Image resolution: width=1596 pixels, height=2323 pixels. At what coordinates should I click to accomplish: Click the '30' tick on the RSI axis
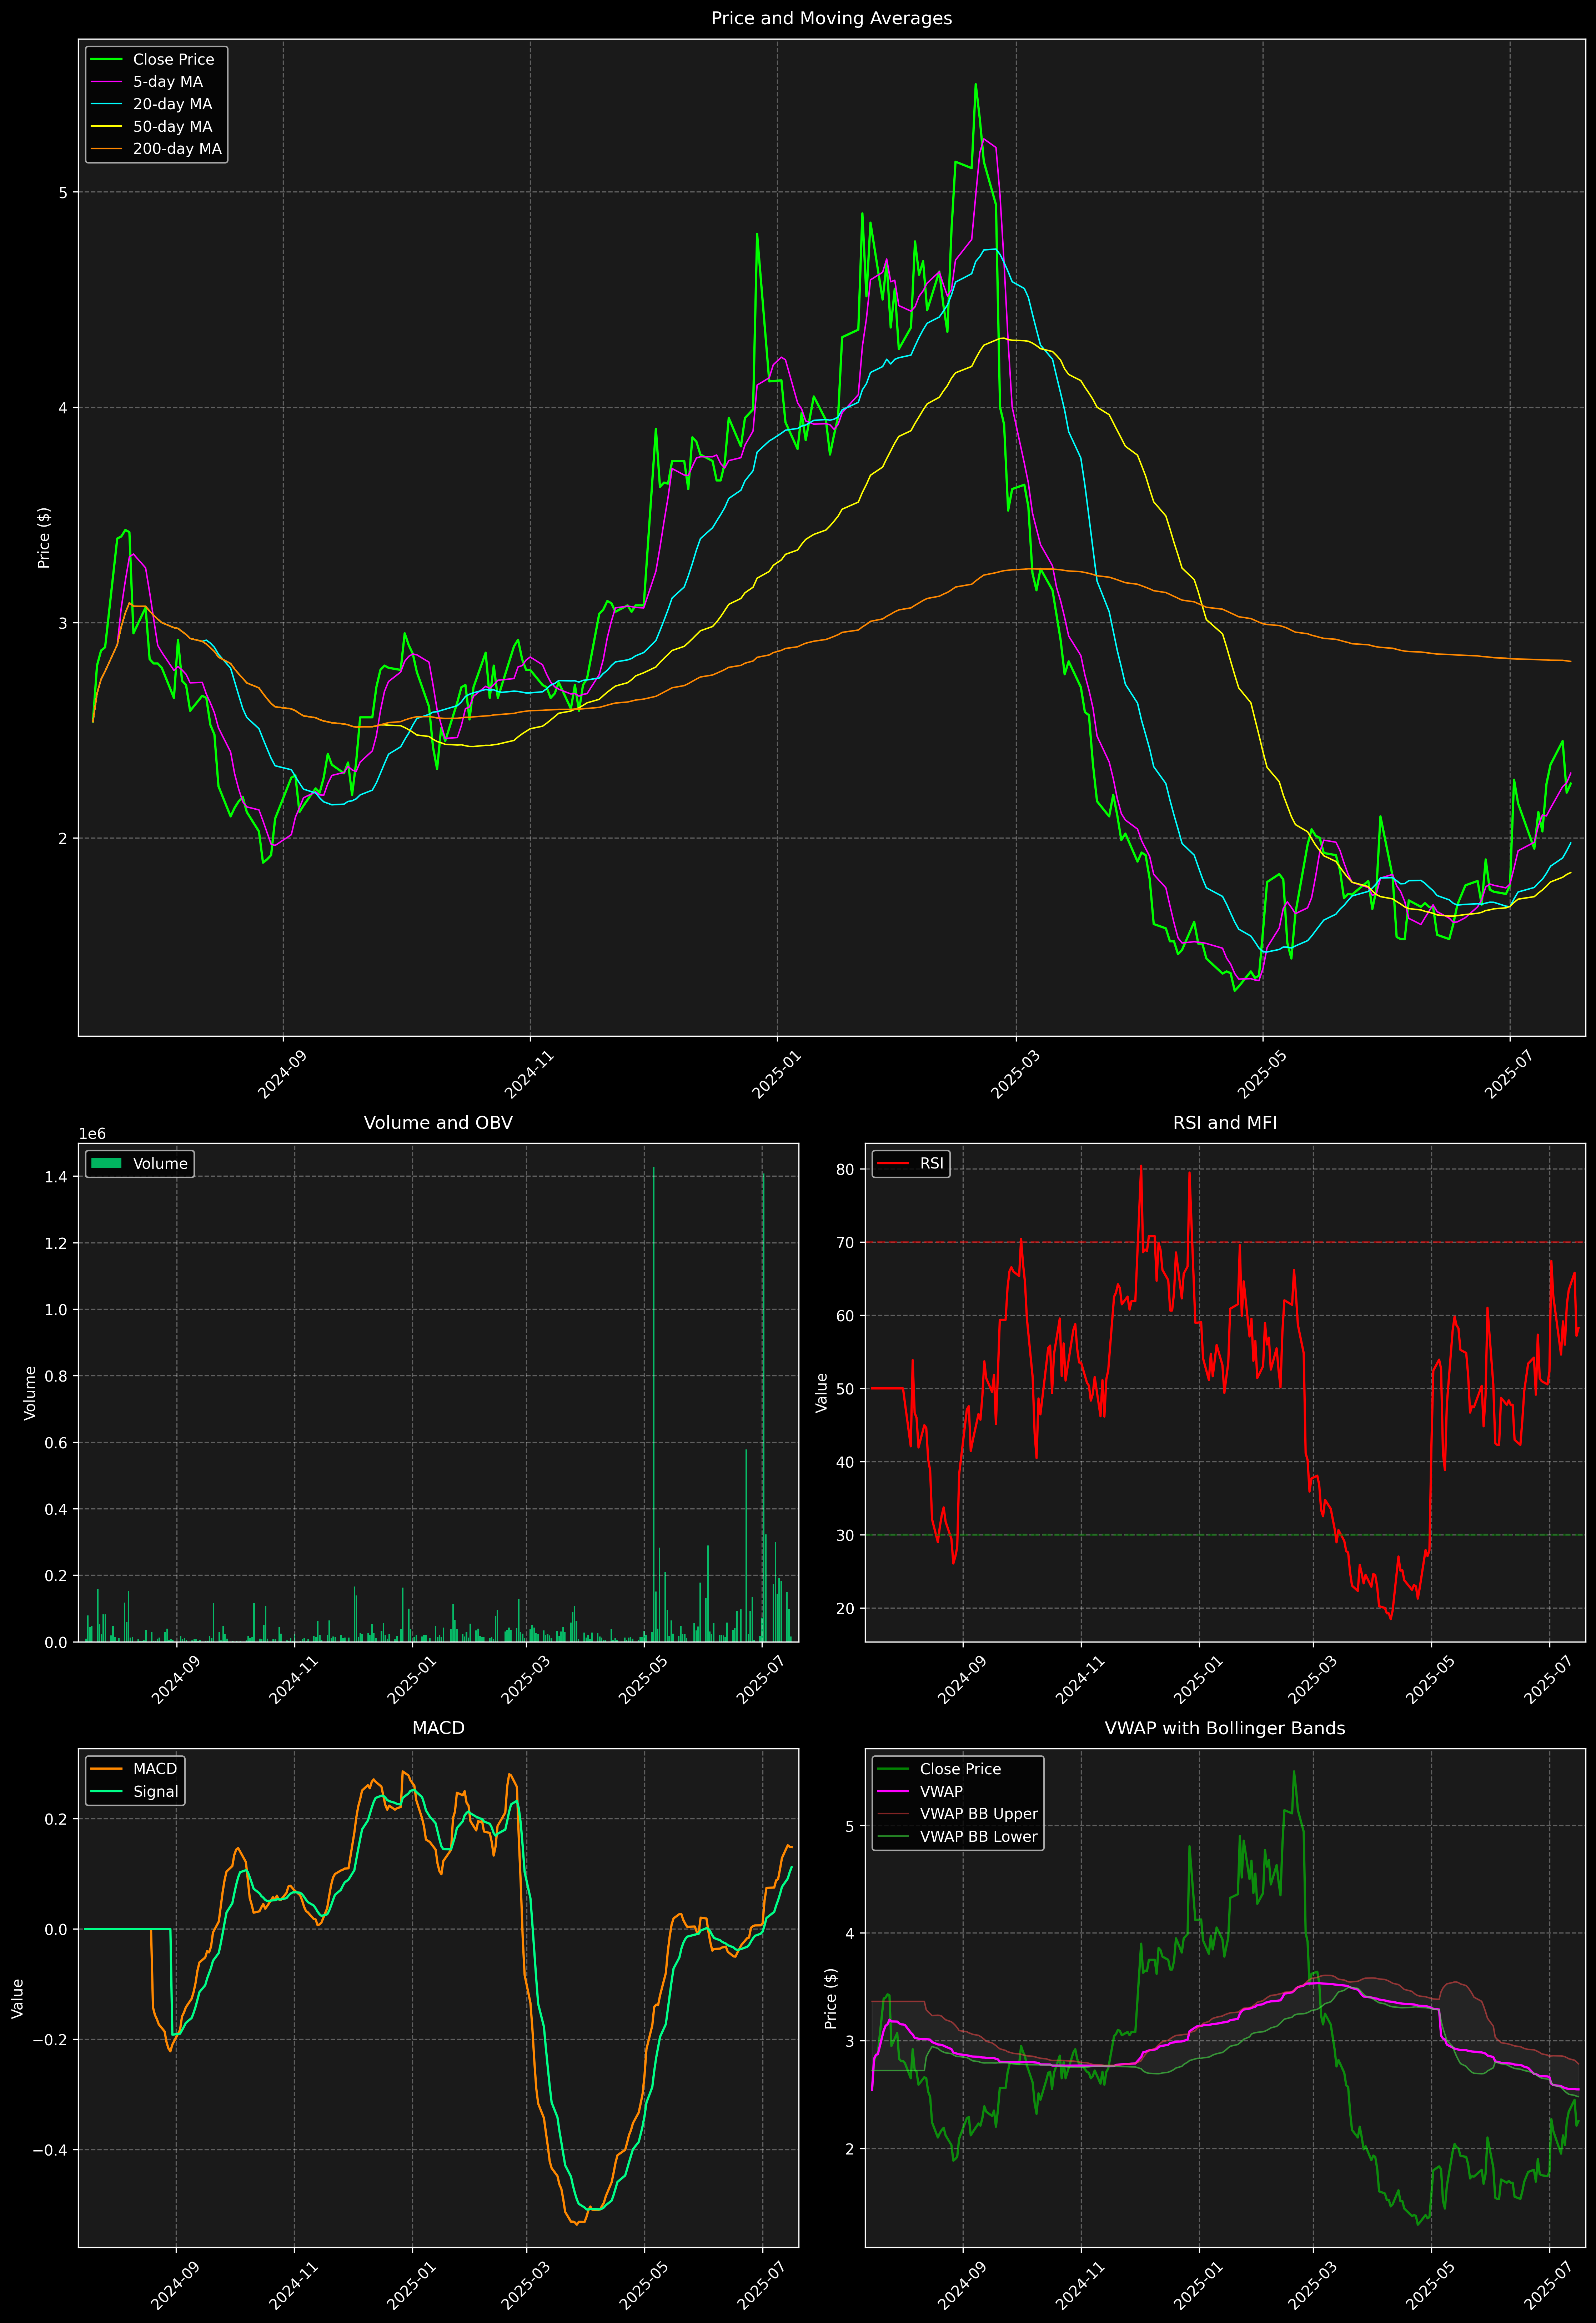[x=845, y=1535]
